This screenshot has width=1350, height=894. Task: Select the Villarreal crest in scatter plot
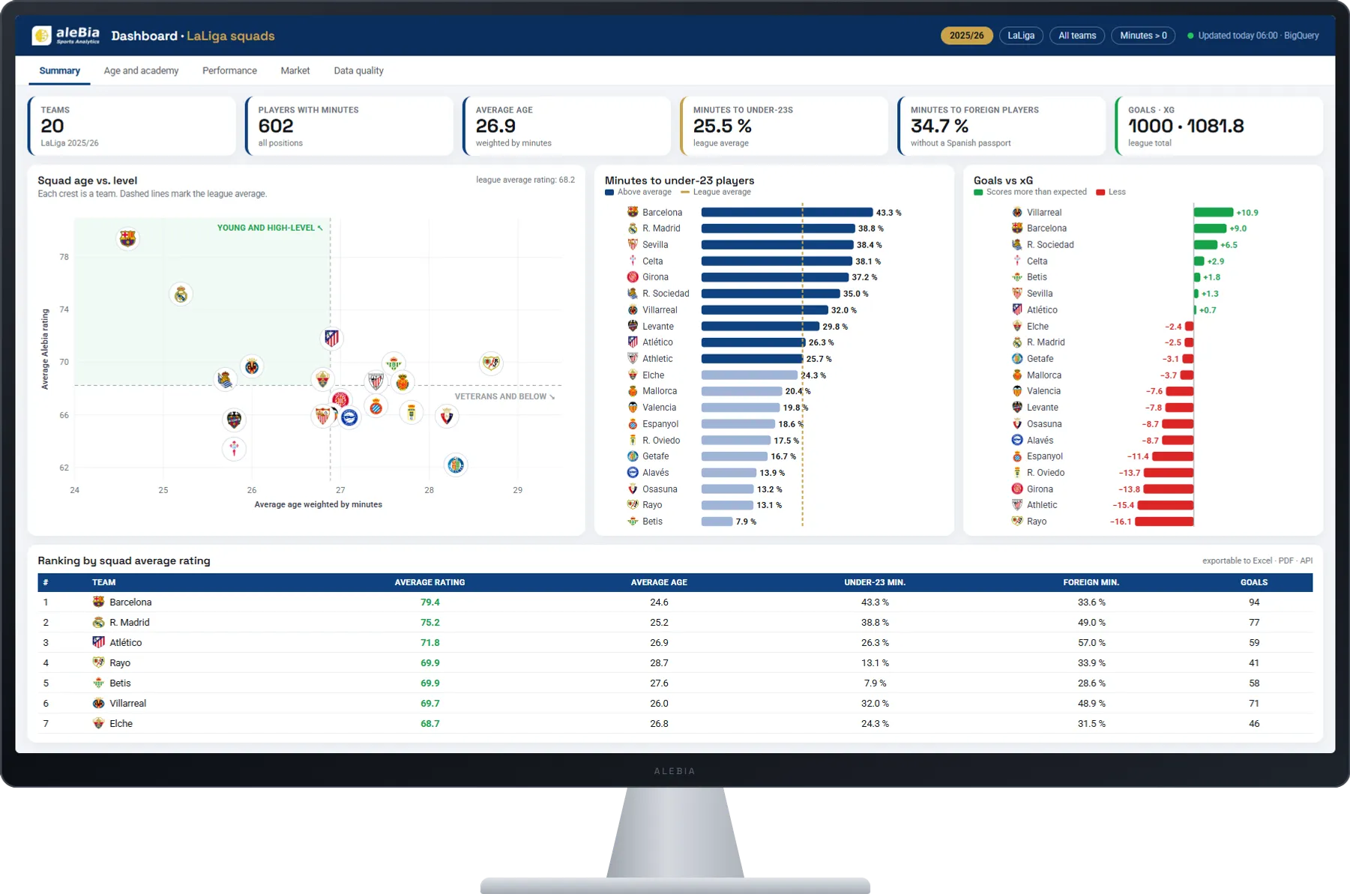click(x=252, y=366)
